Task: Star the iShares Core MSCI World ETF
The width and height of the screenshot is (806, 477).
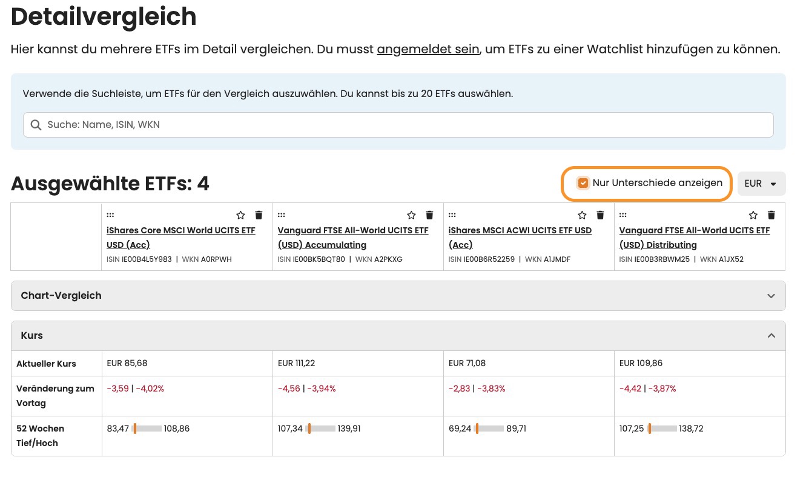Action: coord(240,215)
